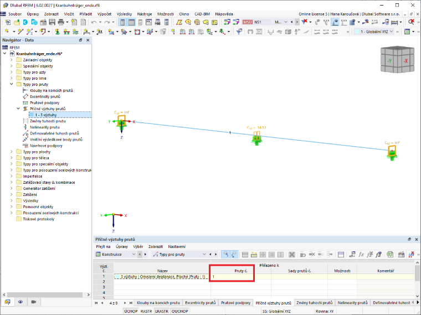This screenshot has width=421, height=315.
Task: Expand the Imperfekce folder
Action: click(11, 176)
